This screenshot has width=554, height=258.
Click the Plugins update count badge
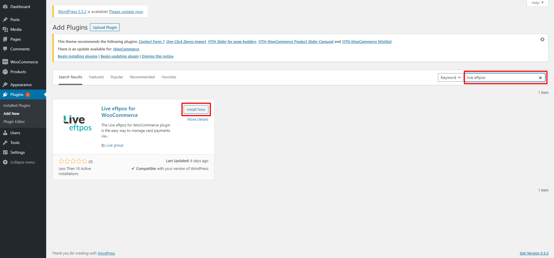(28, 95)
